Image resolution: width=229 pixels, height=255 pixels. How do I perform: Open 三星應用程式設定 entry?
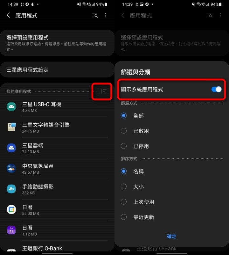pyautogui.click(x=57, y=69)
